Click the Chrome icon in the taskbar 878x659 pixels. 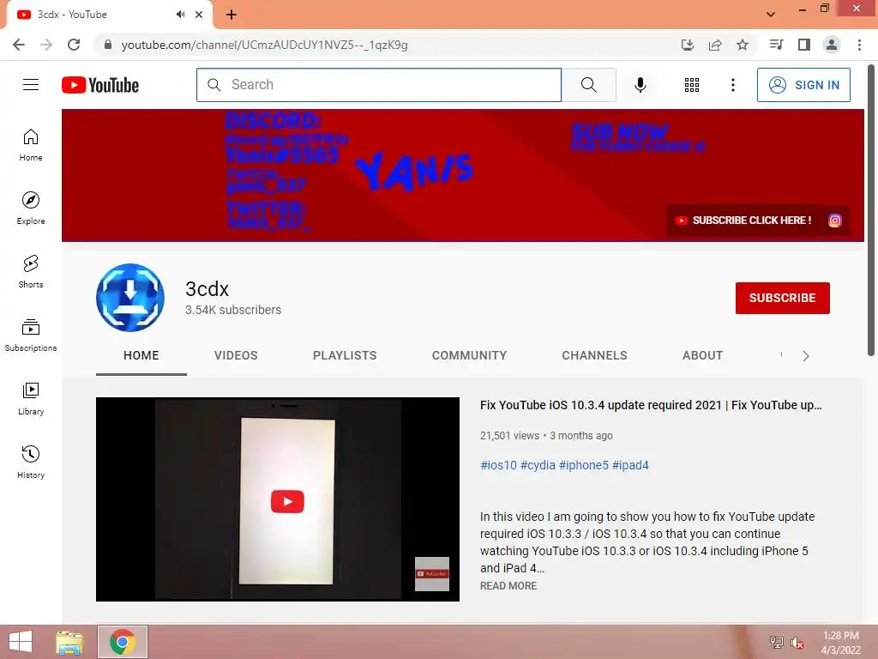tap(123, 642)
